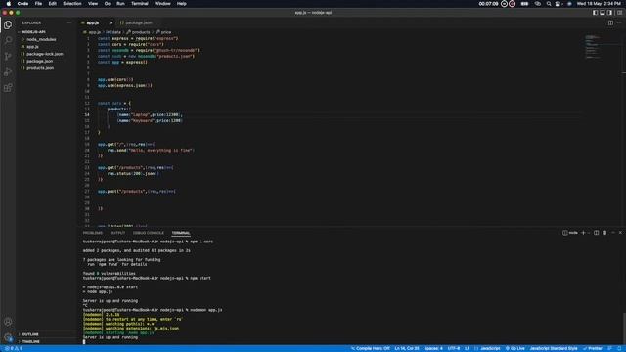Open macOS Spotlight search icon
This screenshot has height=352, width=626.
(549, 4)
